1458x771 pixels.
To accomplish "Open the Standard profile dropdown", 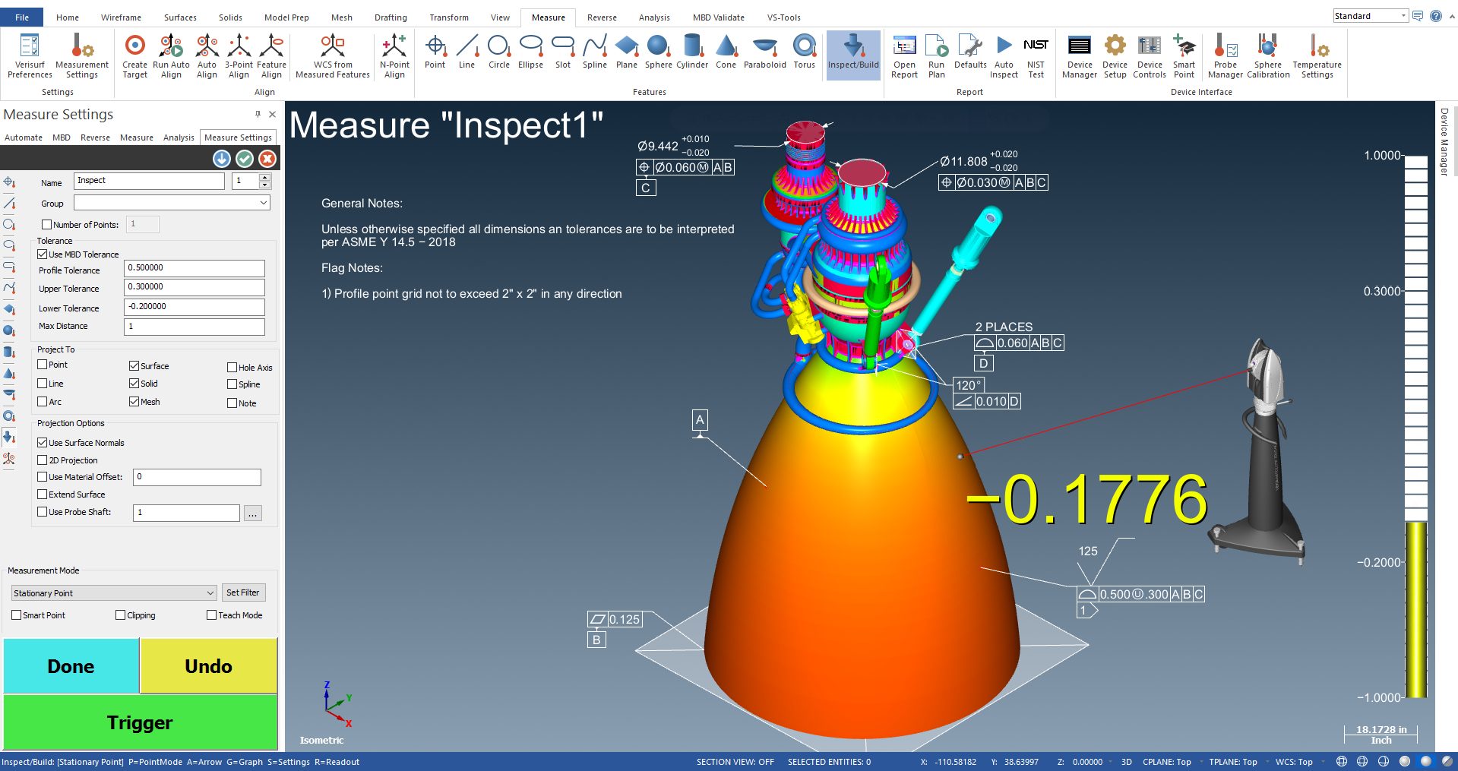I will click(x=1402, y=14).
